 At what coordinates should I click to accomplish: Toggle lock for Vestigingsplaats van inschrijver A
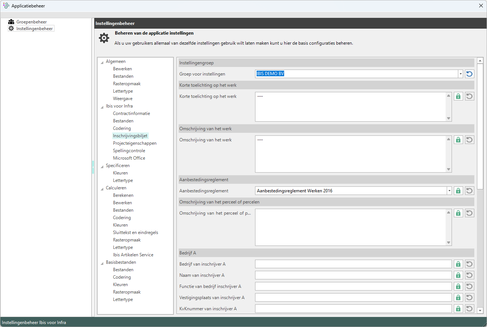[458, 298]
